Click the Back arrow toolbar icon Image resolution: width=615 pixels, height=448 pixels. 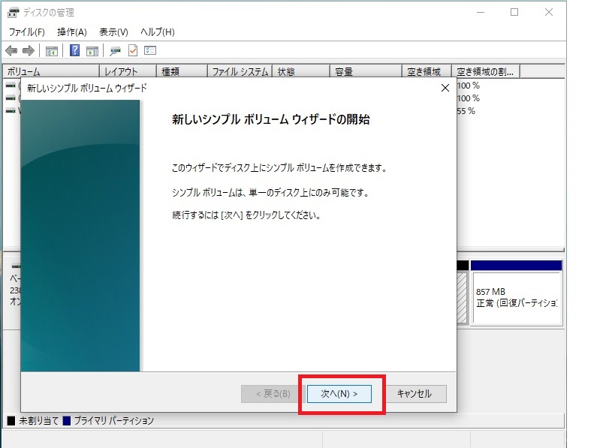pos(11,51)
